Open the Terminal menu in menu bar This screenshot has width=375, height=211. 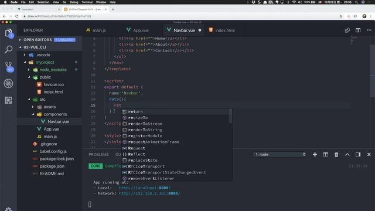tap(87, 2)
